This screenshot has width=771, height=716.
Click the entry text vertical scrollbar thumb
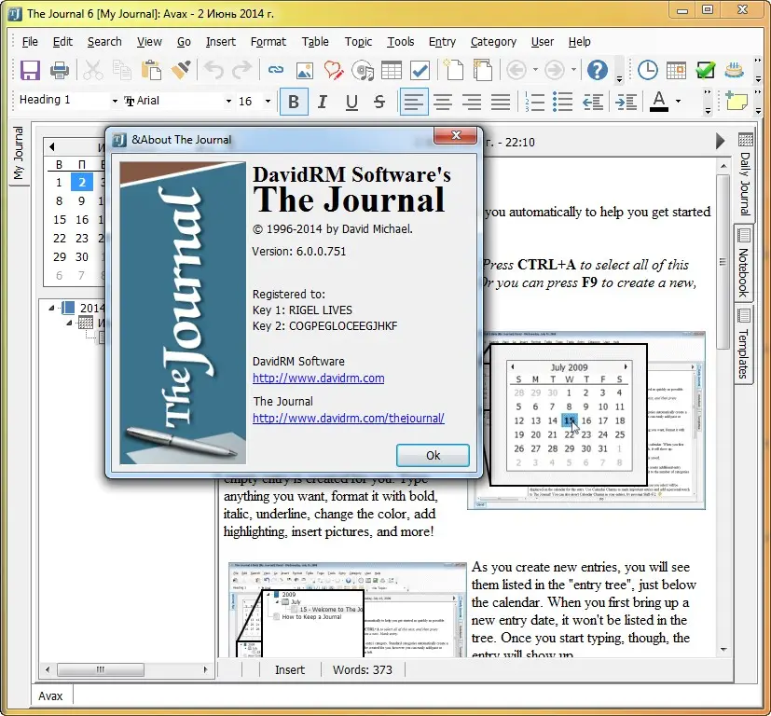coord(723,262)
